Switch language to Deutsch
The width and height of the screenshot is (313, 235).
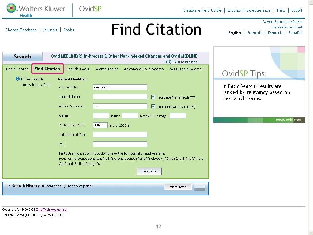(275, 32)
